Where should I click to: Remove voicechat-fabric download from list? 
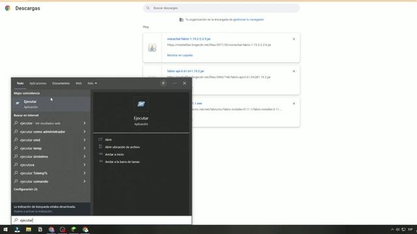tap(294, 39)
